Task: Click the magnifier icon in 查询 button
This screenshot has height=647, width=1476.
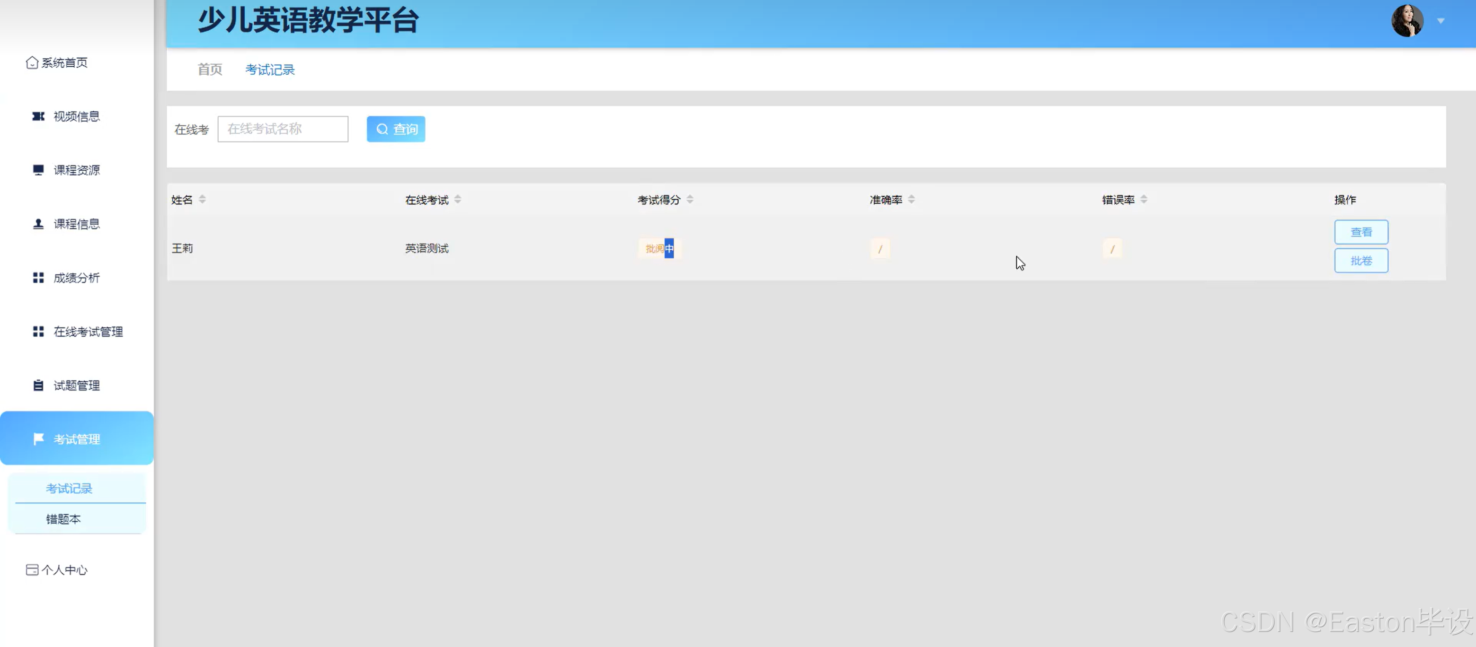Action: (x=382, y=130)
